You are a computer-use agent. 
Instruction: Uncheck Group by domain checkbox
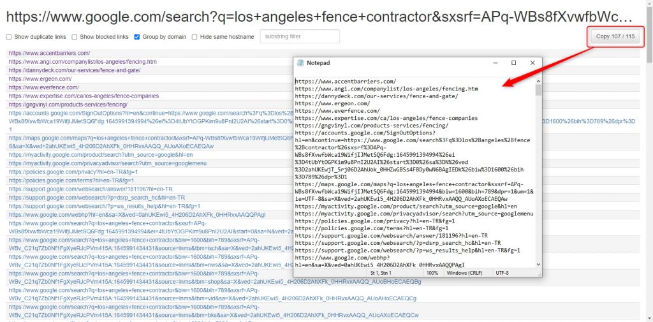[137, 37]
